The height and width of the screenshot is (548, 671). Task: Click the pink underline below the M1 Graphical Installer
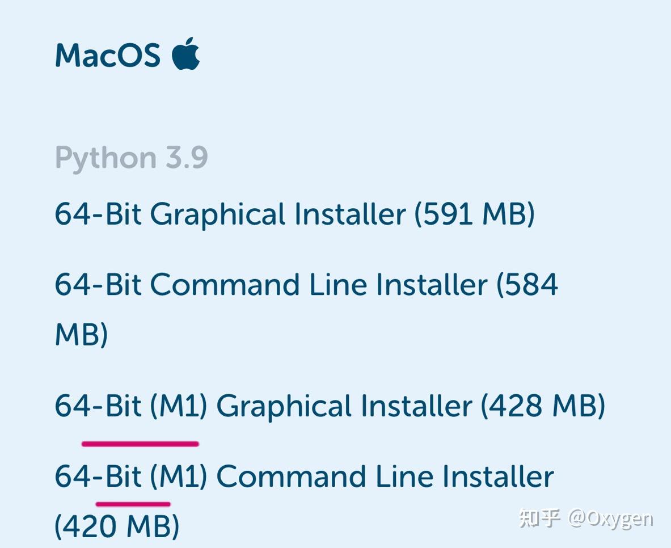coord(141,442)
